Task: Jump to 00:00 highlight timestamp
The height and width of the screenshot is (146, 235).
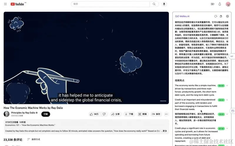Action: pyautogui.click(x=221, y=86)
